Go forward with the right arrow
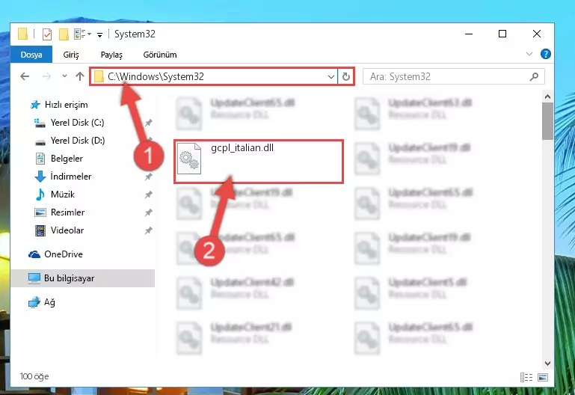575x395 pixels. coord(46,76)
